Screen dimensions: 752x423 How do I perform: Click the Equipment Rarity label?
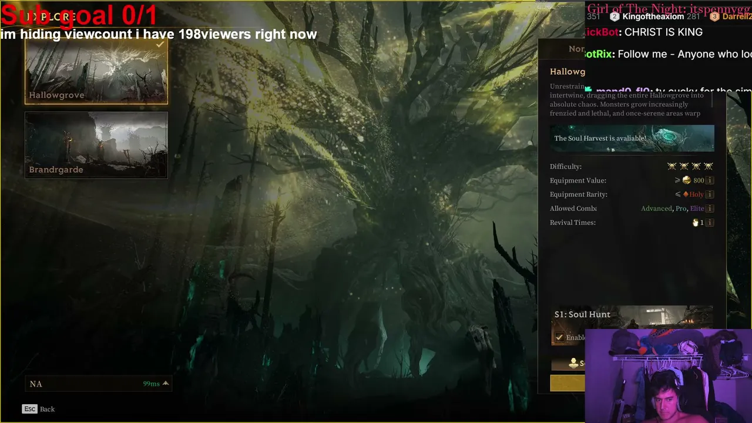click(579, 194)
